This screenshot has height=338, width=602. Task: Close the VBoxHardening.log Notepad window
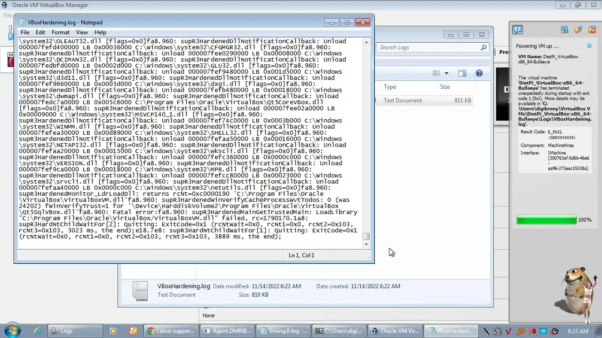click(363, 22)
